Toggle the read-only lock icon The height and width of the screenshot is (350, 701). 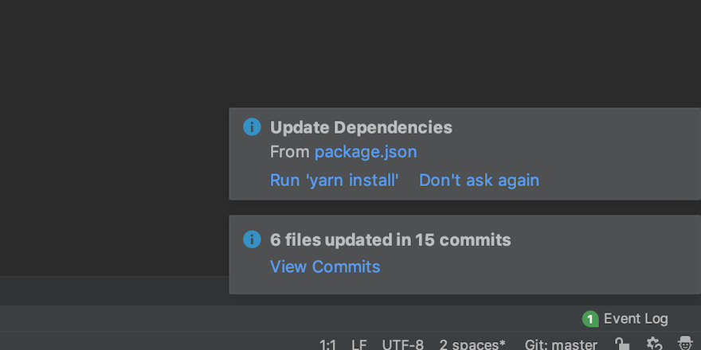coord(623,344)
